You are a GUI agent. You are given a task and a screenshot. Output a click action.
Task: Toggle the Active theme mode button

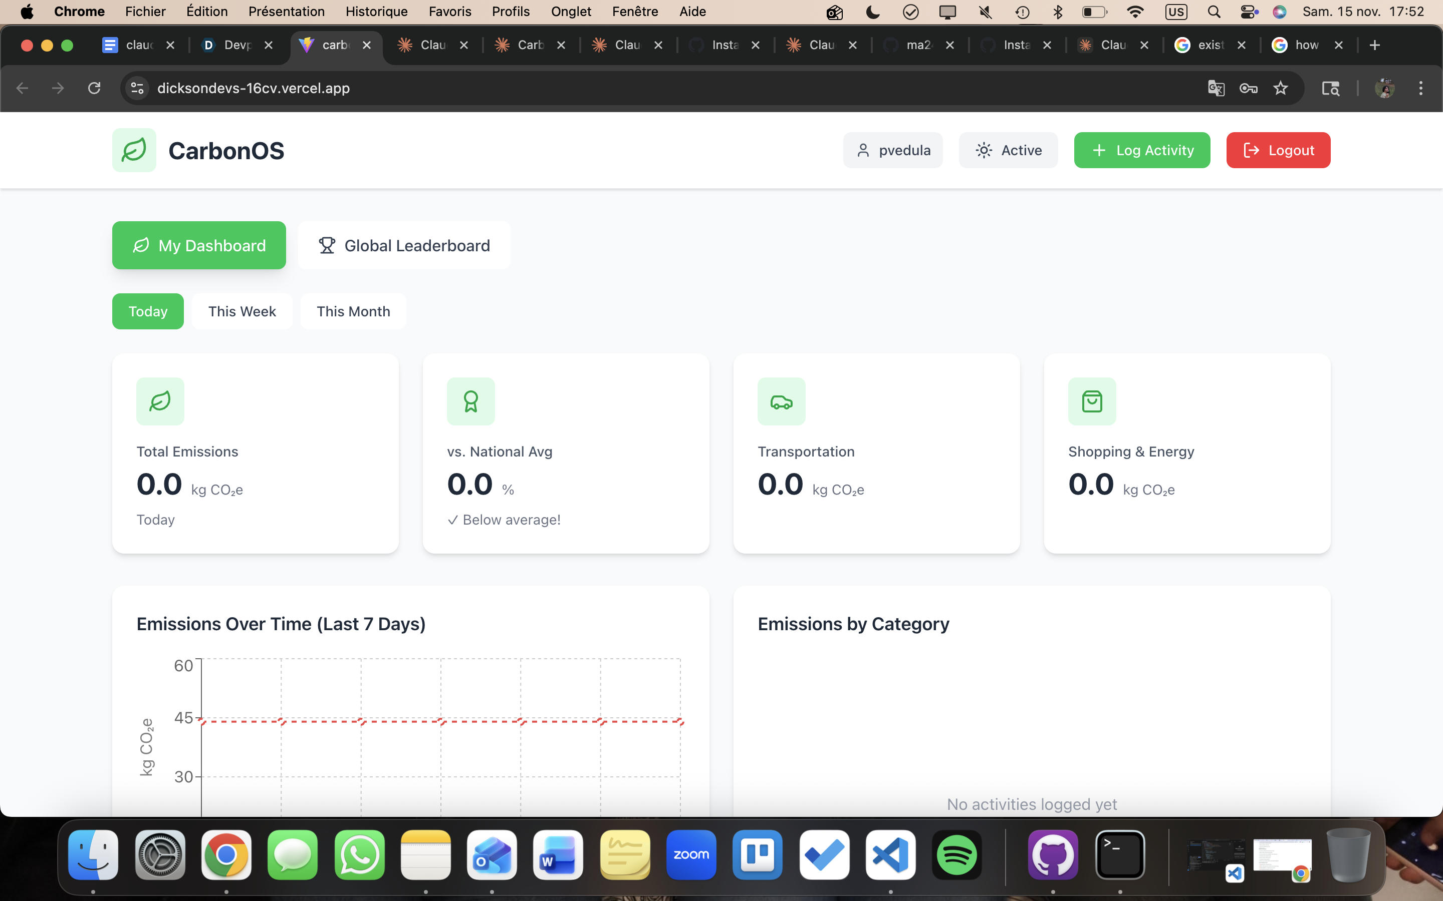[x=1008, y=150]
